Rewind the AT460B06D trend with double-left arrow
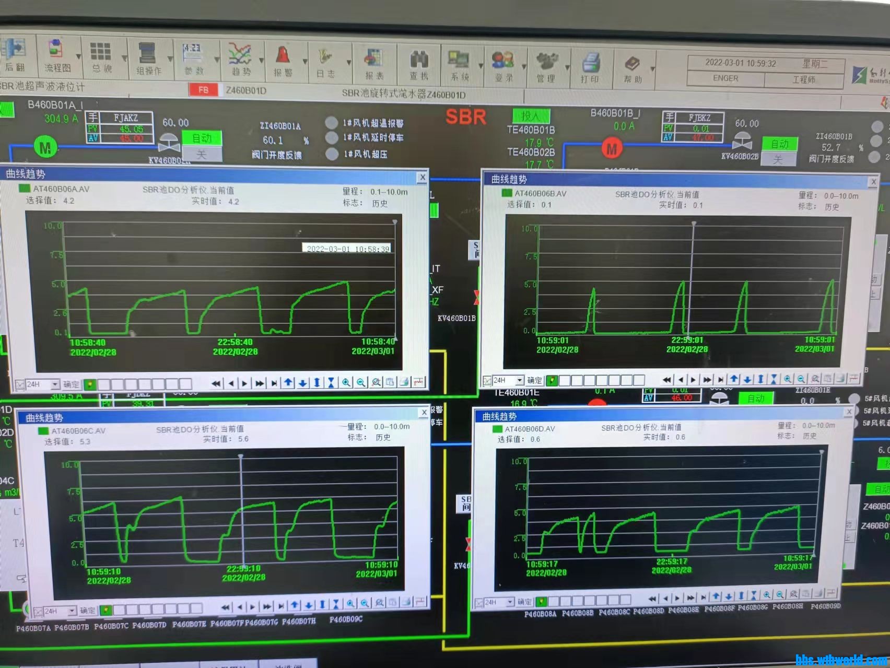This screenshot has width=890, height=668. click(652, 598)
